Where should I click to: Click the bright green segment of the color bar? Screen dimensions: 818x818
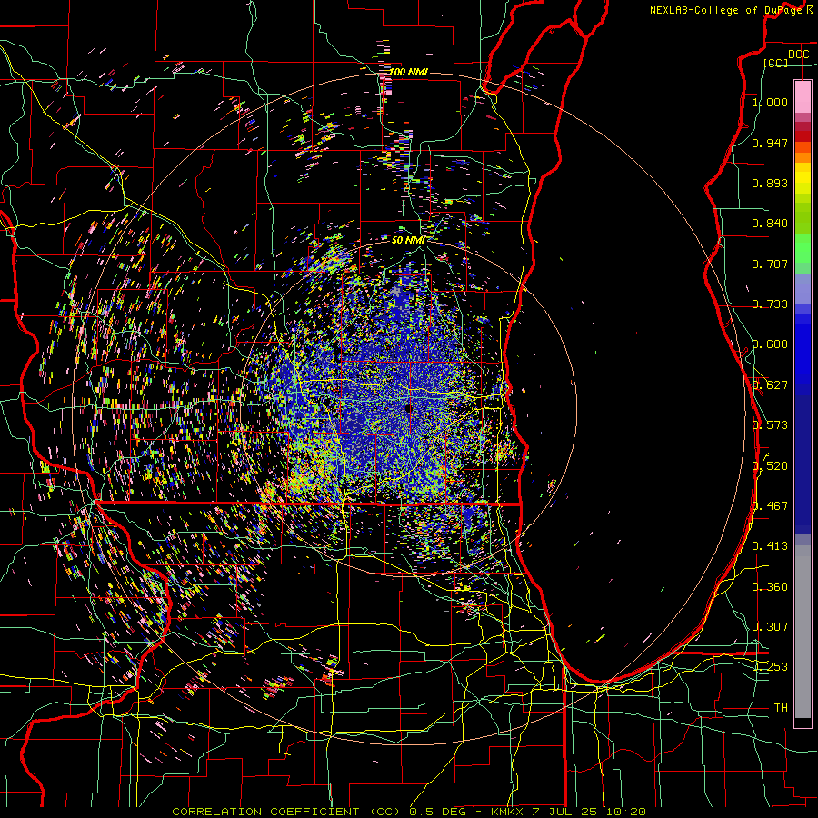point(803,248)
